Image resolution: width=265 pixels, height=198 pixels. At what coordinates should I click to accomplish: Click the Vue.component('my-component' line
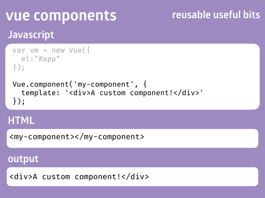coord(79,84)
